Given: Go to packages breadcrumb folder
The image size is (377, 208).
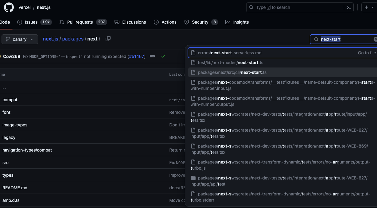Looking at the screenshot, I should [x=73, y=39].
